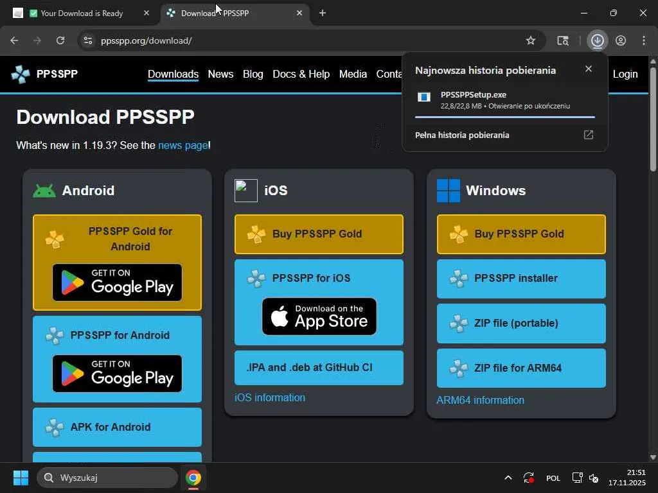658x493 pixels.
Task: Click the Windows logo in Windows card
Action: [448, 191]
